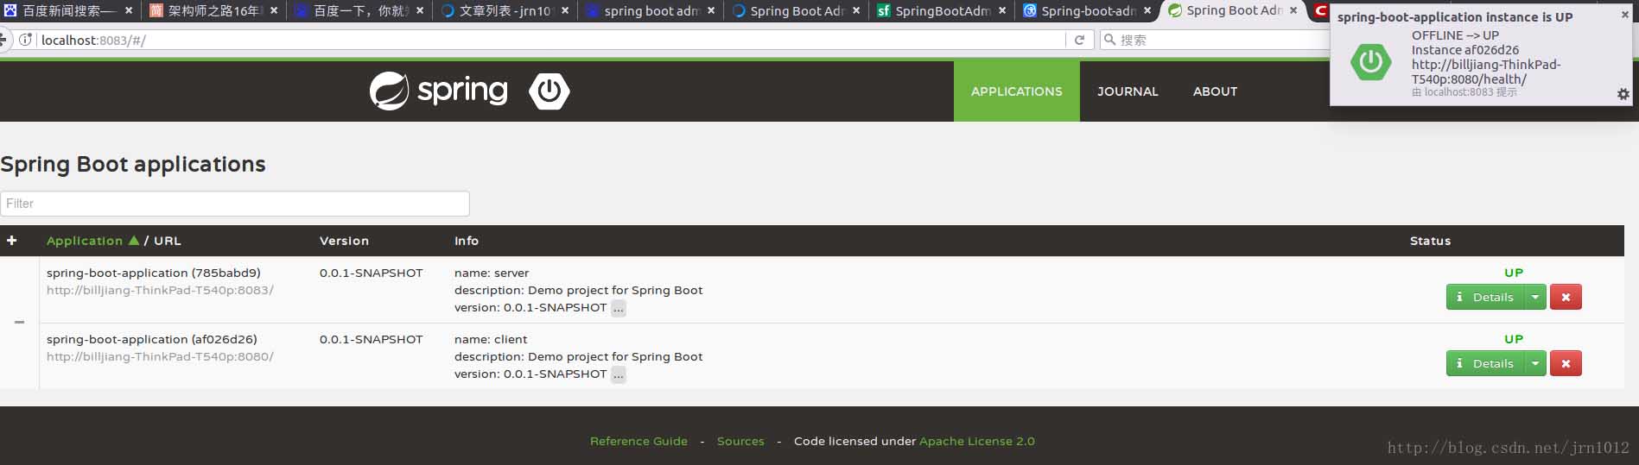This screenshot has height=465, width=1639.
Task: Sort by the Version column header
Action: tap(344, 241)
